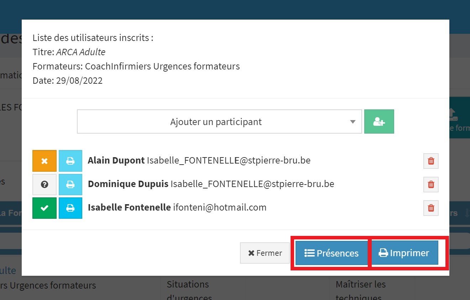Toggle Dominique Dupuis's unknown presence status

pyautogui.click(x=45, y=185)
